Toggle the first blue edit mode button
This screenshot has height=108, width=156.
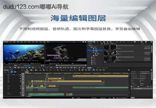(12, 72)
